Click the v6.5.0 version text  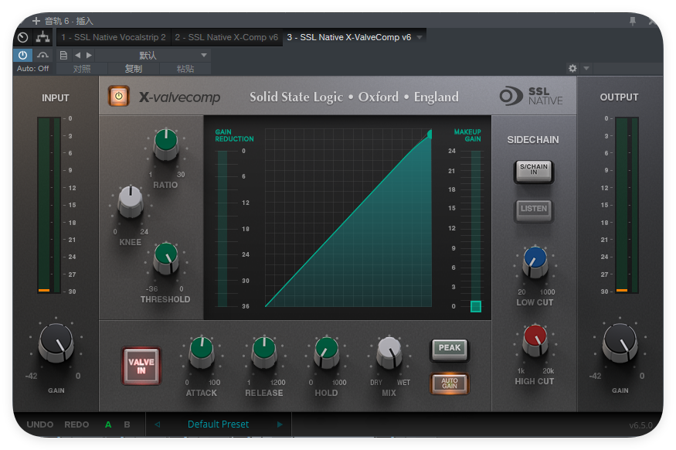pos(640,425)
